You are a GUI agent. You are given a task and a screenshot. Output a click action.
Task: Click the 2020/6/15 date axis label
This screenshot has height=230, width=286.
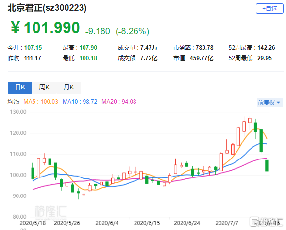147,223
